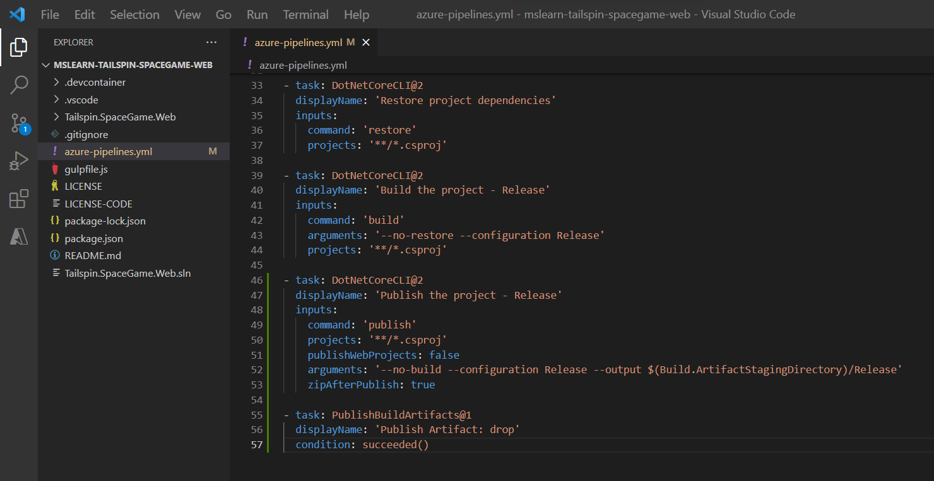The image size is (934, 481).
Task: Open the Run menu
Action: [x=257, y=14]
